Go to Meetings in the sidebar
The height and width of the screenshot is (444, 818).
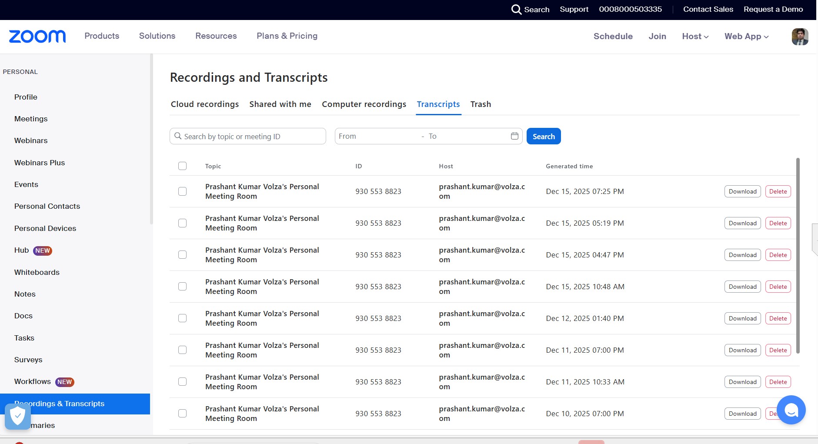point(31,119)
